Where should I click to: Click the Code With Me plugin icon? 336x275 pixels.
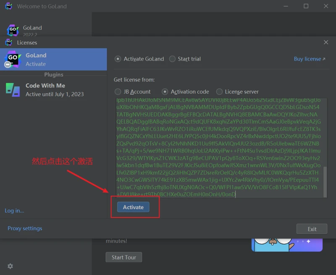[13, 89]
